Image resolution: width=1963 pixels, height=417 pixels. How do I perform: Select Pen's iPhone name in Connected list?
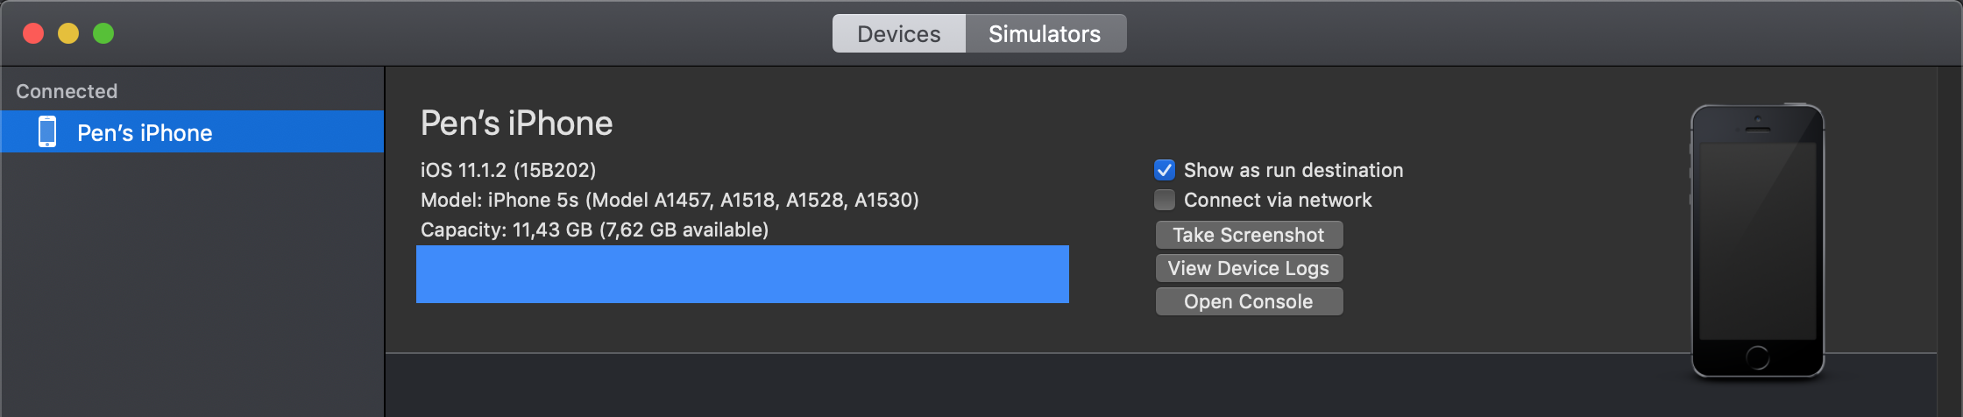point(145,132)
